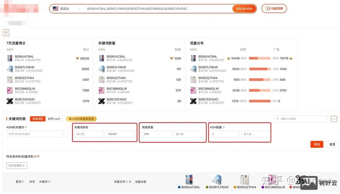The height and width of the screenshot is (194, 340).
Task: Collapse the filter panel with the up-arrow button
Action: point(334,119)
